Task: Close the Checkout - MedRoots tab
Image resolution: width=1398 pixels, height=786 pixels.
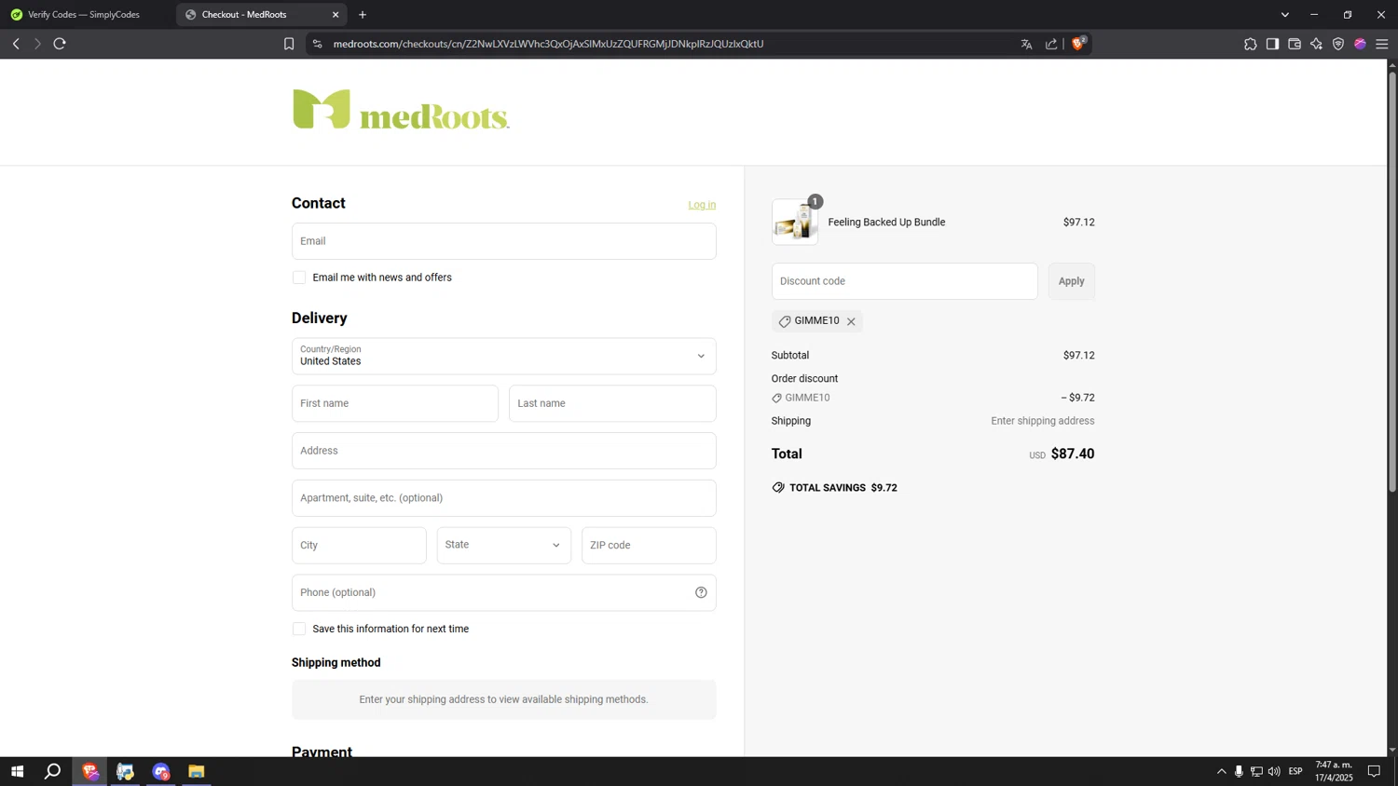Action: tap(336, 15)
